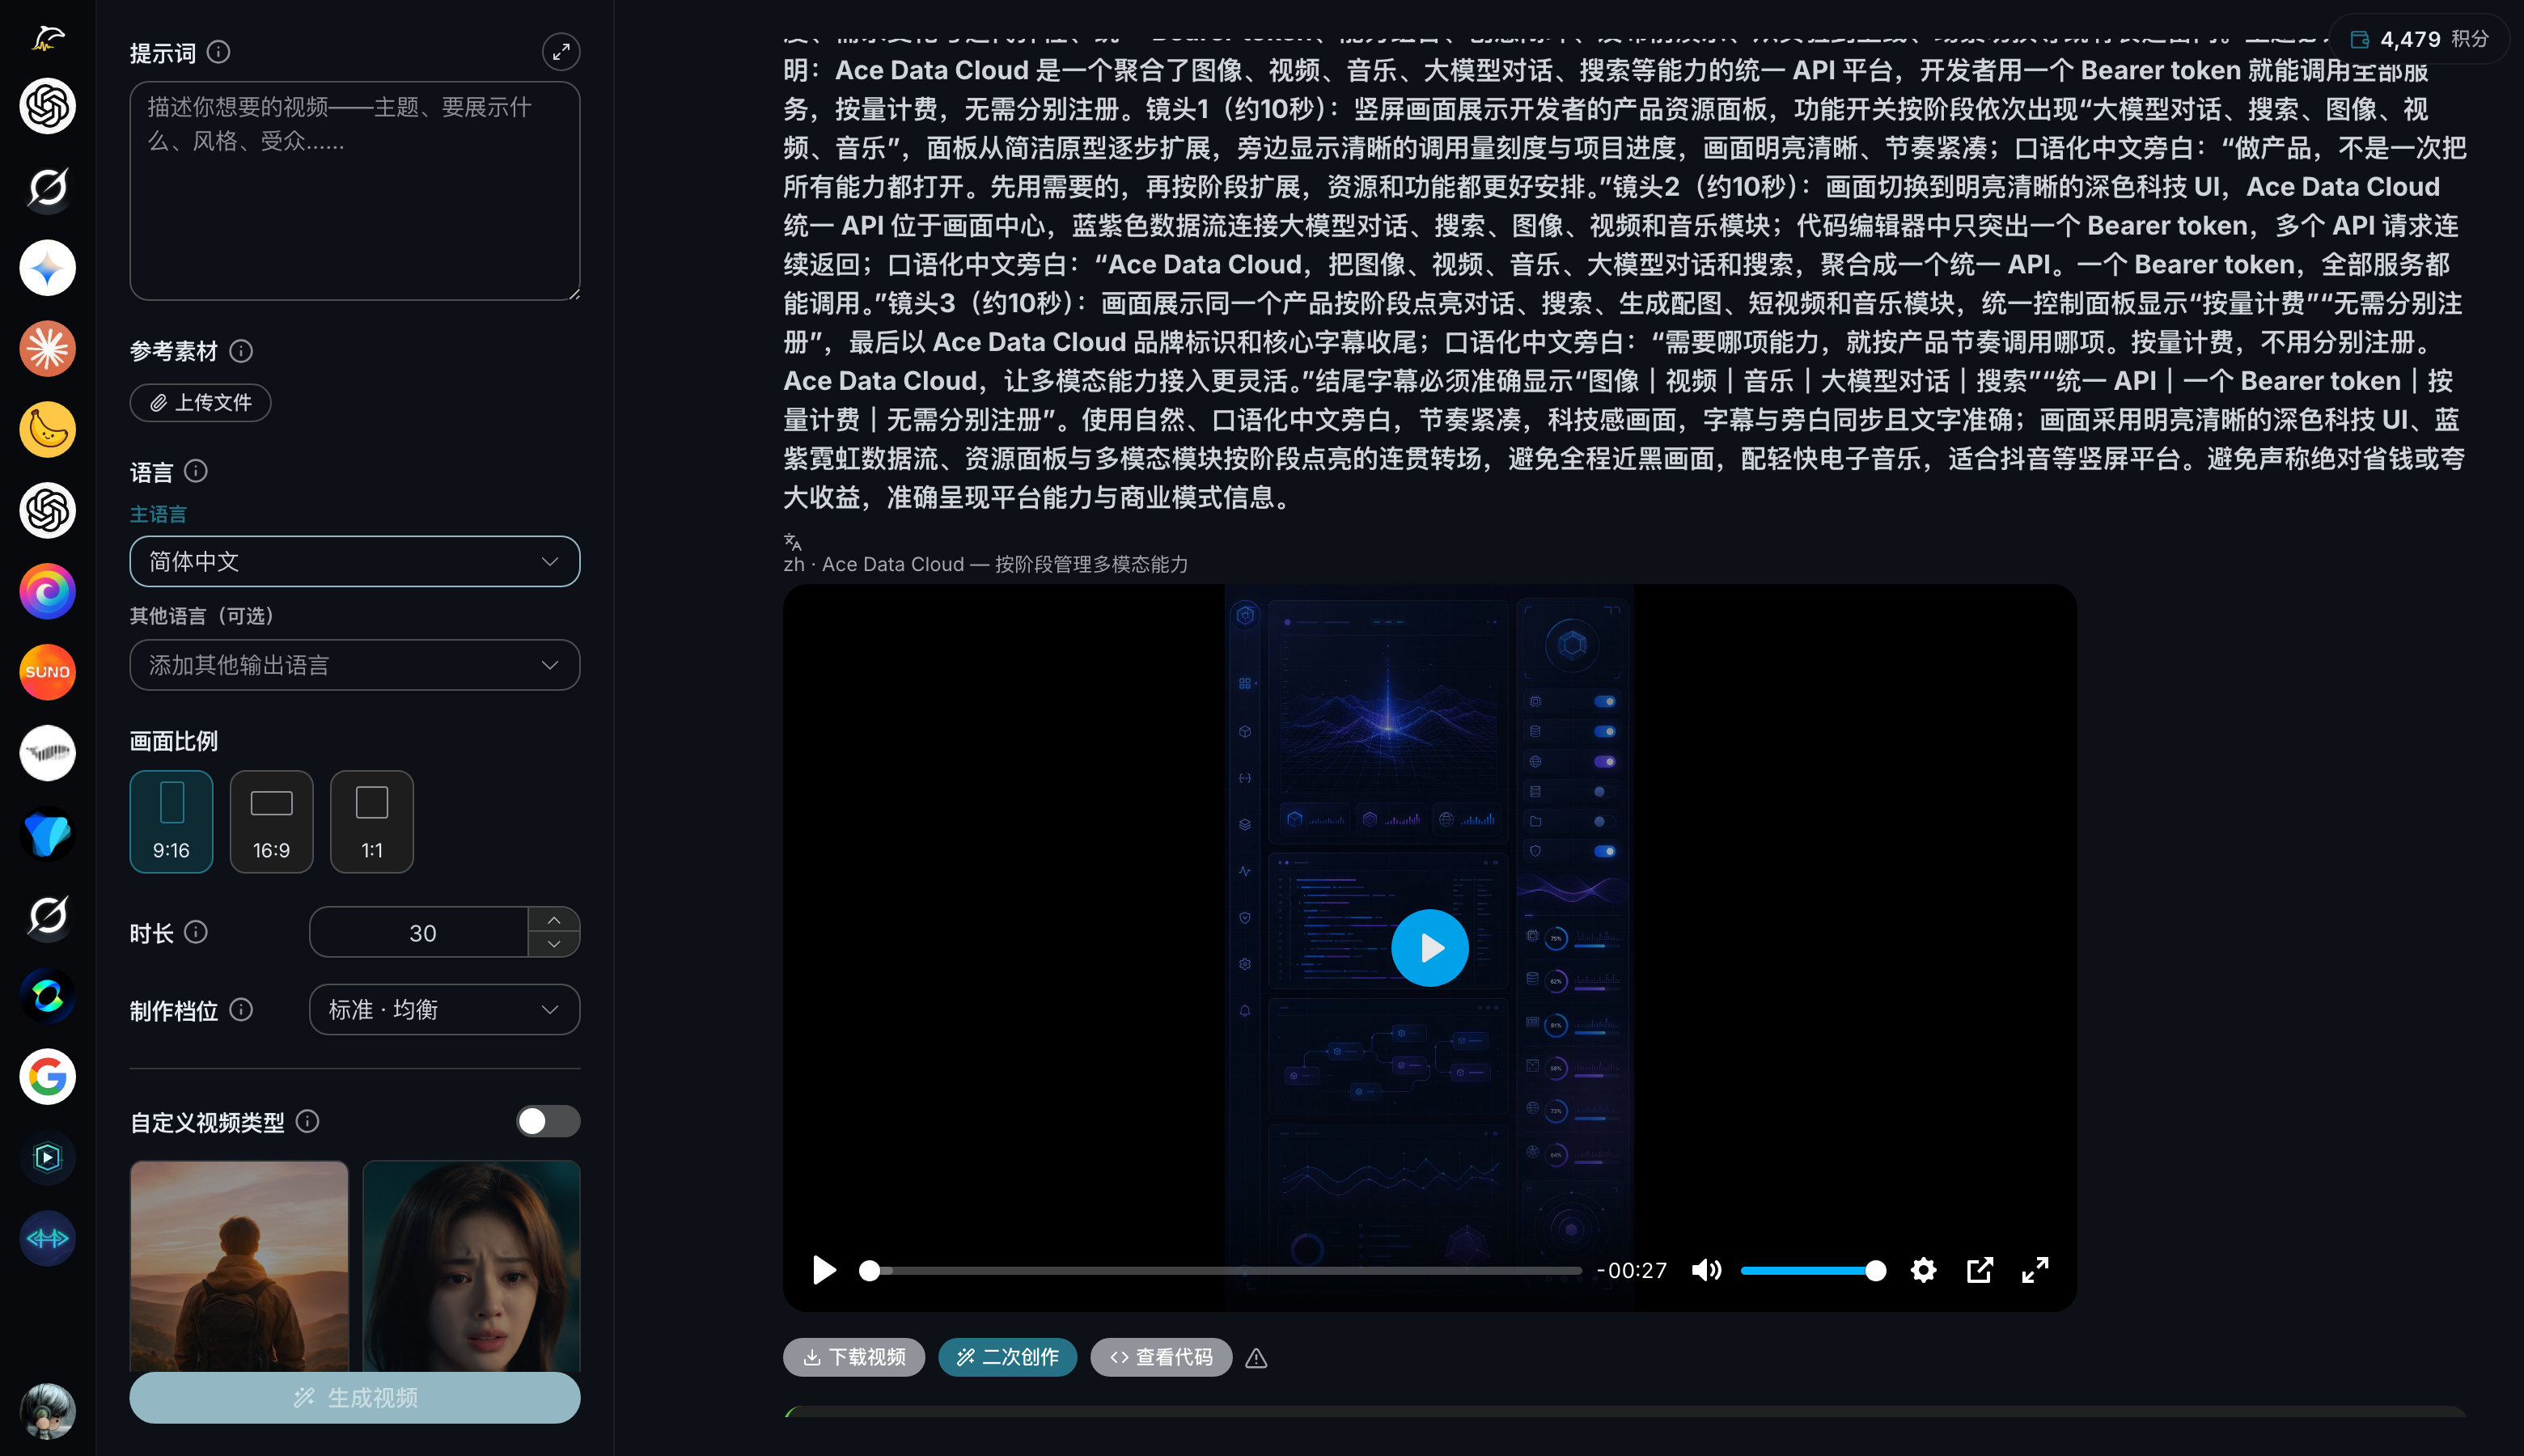Open the 简体中文 main language dropdown
This screenshot has height=1456, width=2524.
point(355,561)
